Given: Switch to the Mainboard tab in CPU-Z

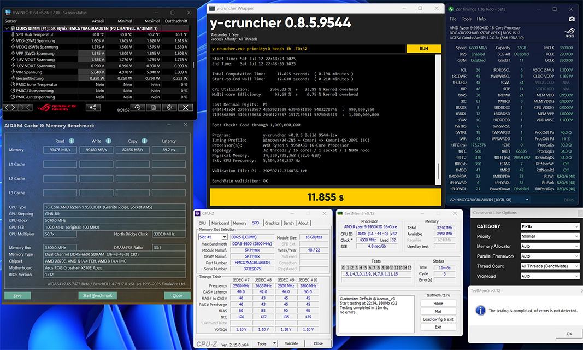Looking at the screenshot, I should [220, 223].
